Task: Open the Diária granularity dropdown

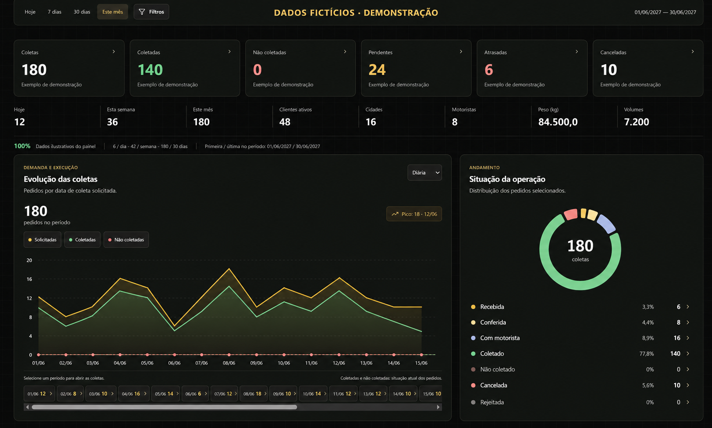Action: (425, 172)
